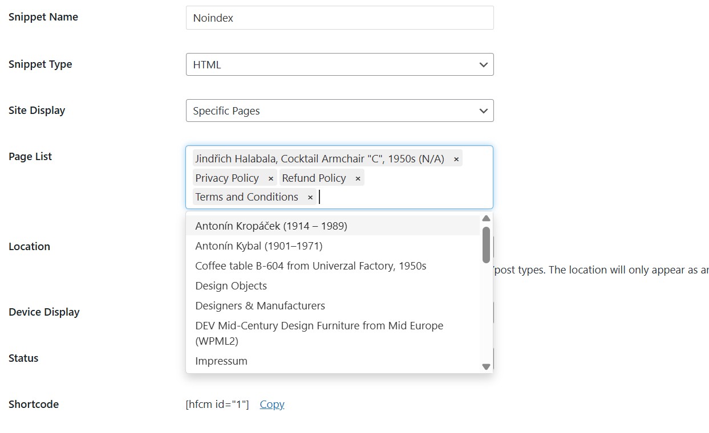The height and width of the screenshot is (433, 709).
Task: Select Antonín Kropáček (1914 – 1989) option
Action: click(x=271, y=226)
